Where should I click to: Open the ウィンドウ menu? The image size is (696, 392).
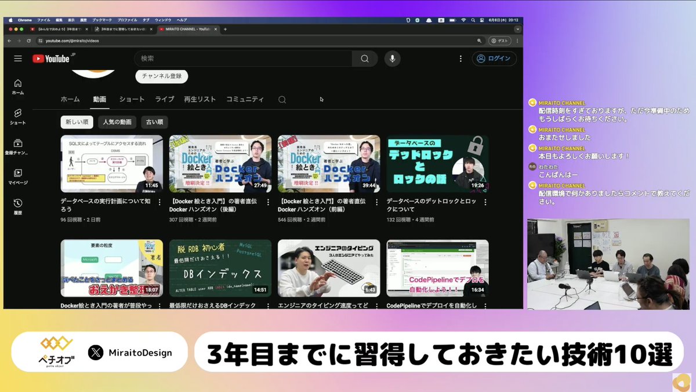pyautogui.click(x=162, y=20)
